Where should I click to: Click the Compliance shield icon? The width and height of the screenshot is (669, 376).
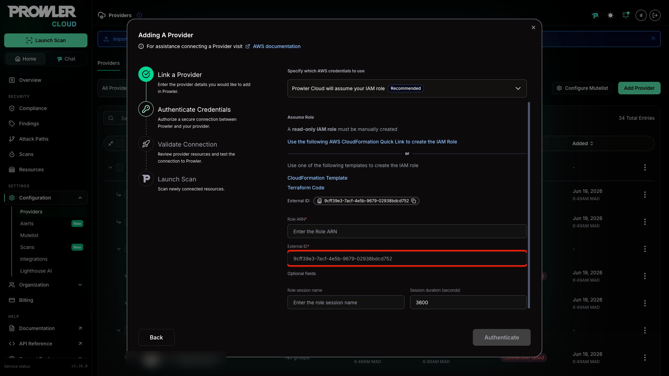(12, 108)
